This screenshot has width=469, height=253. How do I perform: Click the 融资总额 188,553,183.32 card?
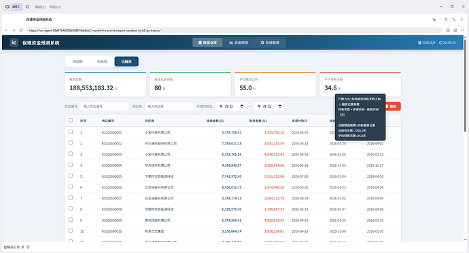pos(105,84)
